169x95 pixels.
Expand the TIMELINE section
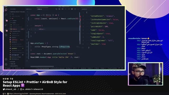coord(13,64)
